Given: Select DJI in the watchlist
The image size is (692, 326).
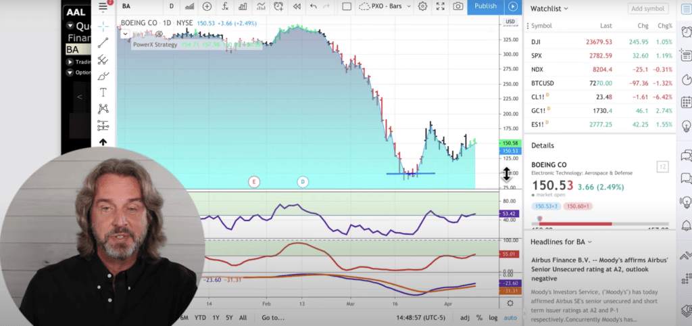Looking at the screenshot, I should click(x=600, y=42).
